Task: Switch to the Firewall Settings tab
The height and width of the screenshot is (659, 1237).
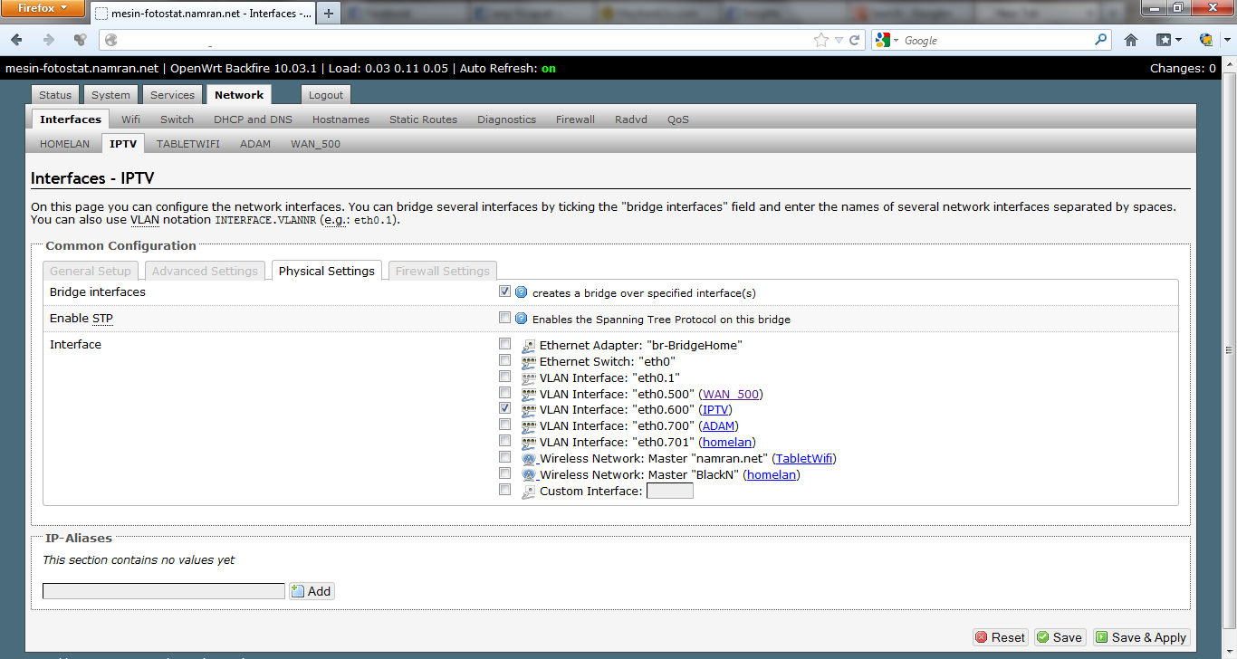Action: [442, 271]
